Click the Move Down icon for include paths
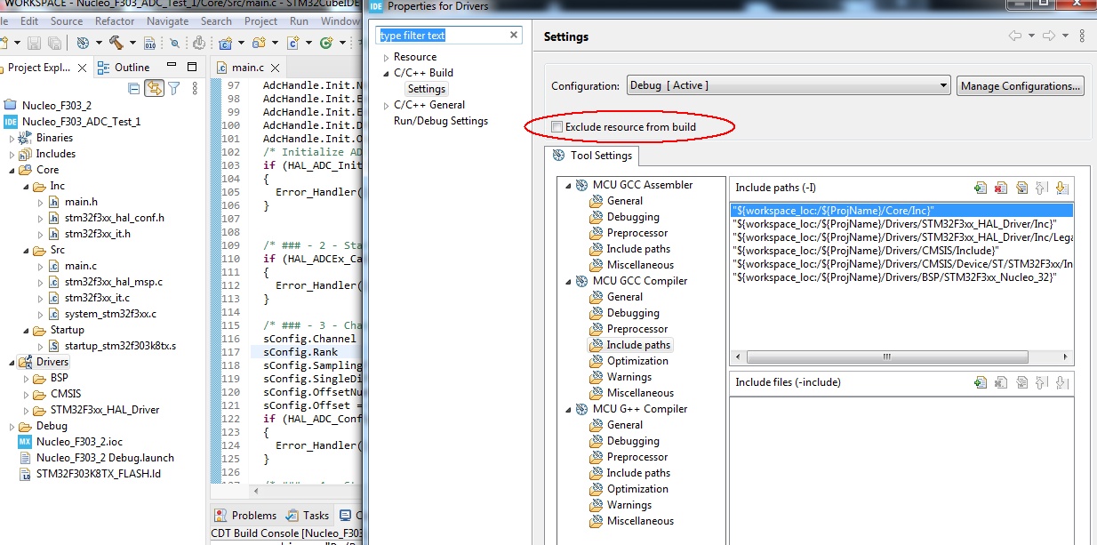This screenshot has height=545, width=1097. [x=1062, y=188]
